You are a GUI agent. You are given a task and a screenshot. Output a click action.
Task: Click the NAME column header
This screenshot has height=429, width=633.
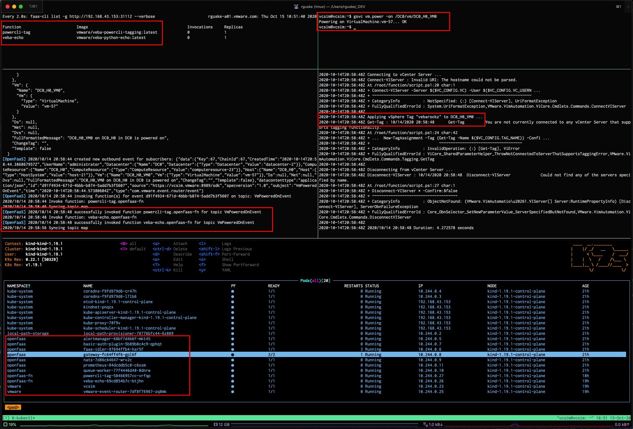point(88,286)
